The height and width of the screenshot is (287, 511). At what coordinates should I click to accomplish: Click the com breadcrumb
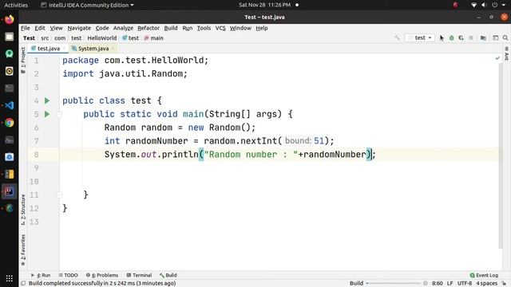point(60,38)
